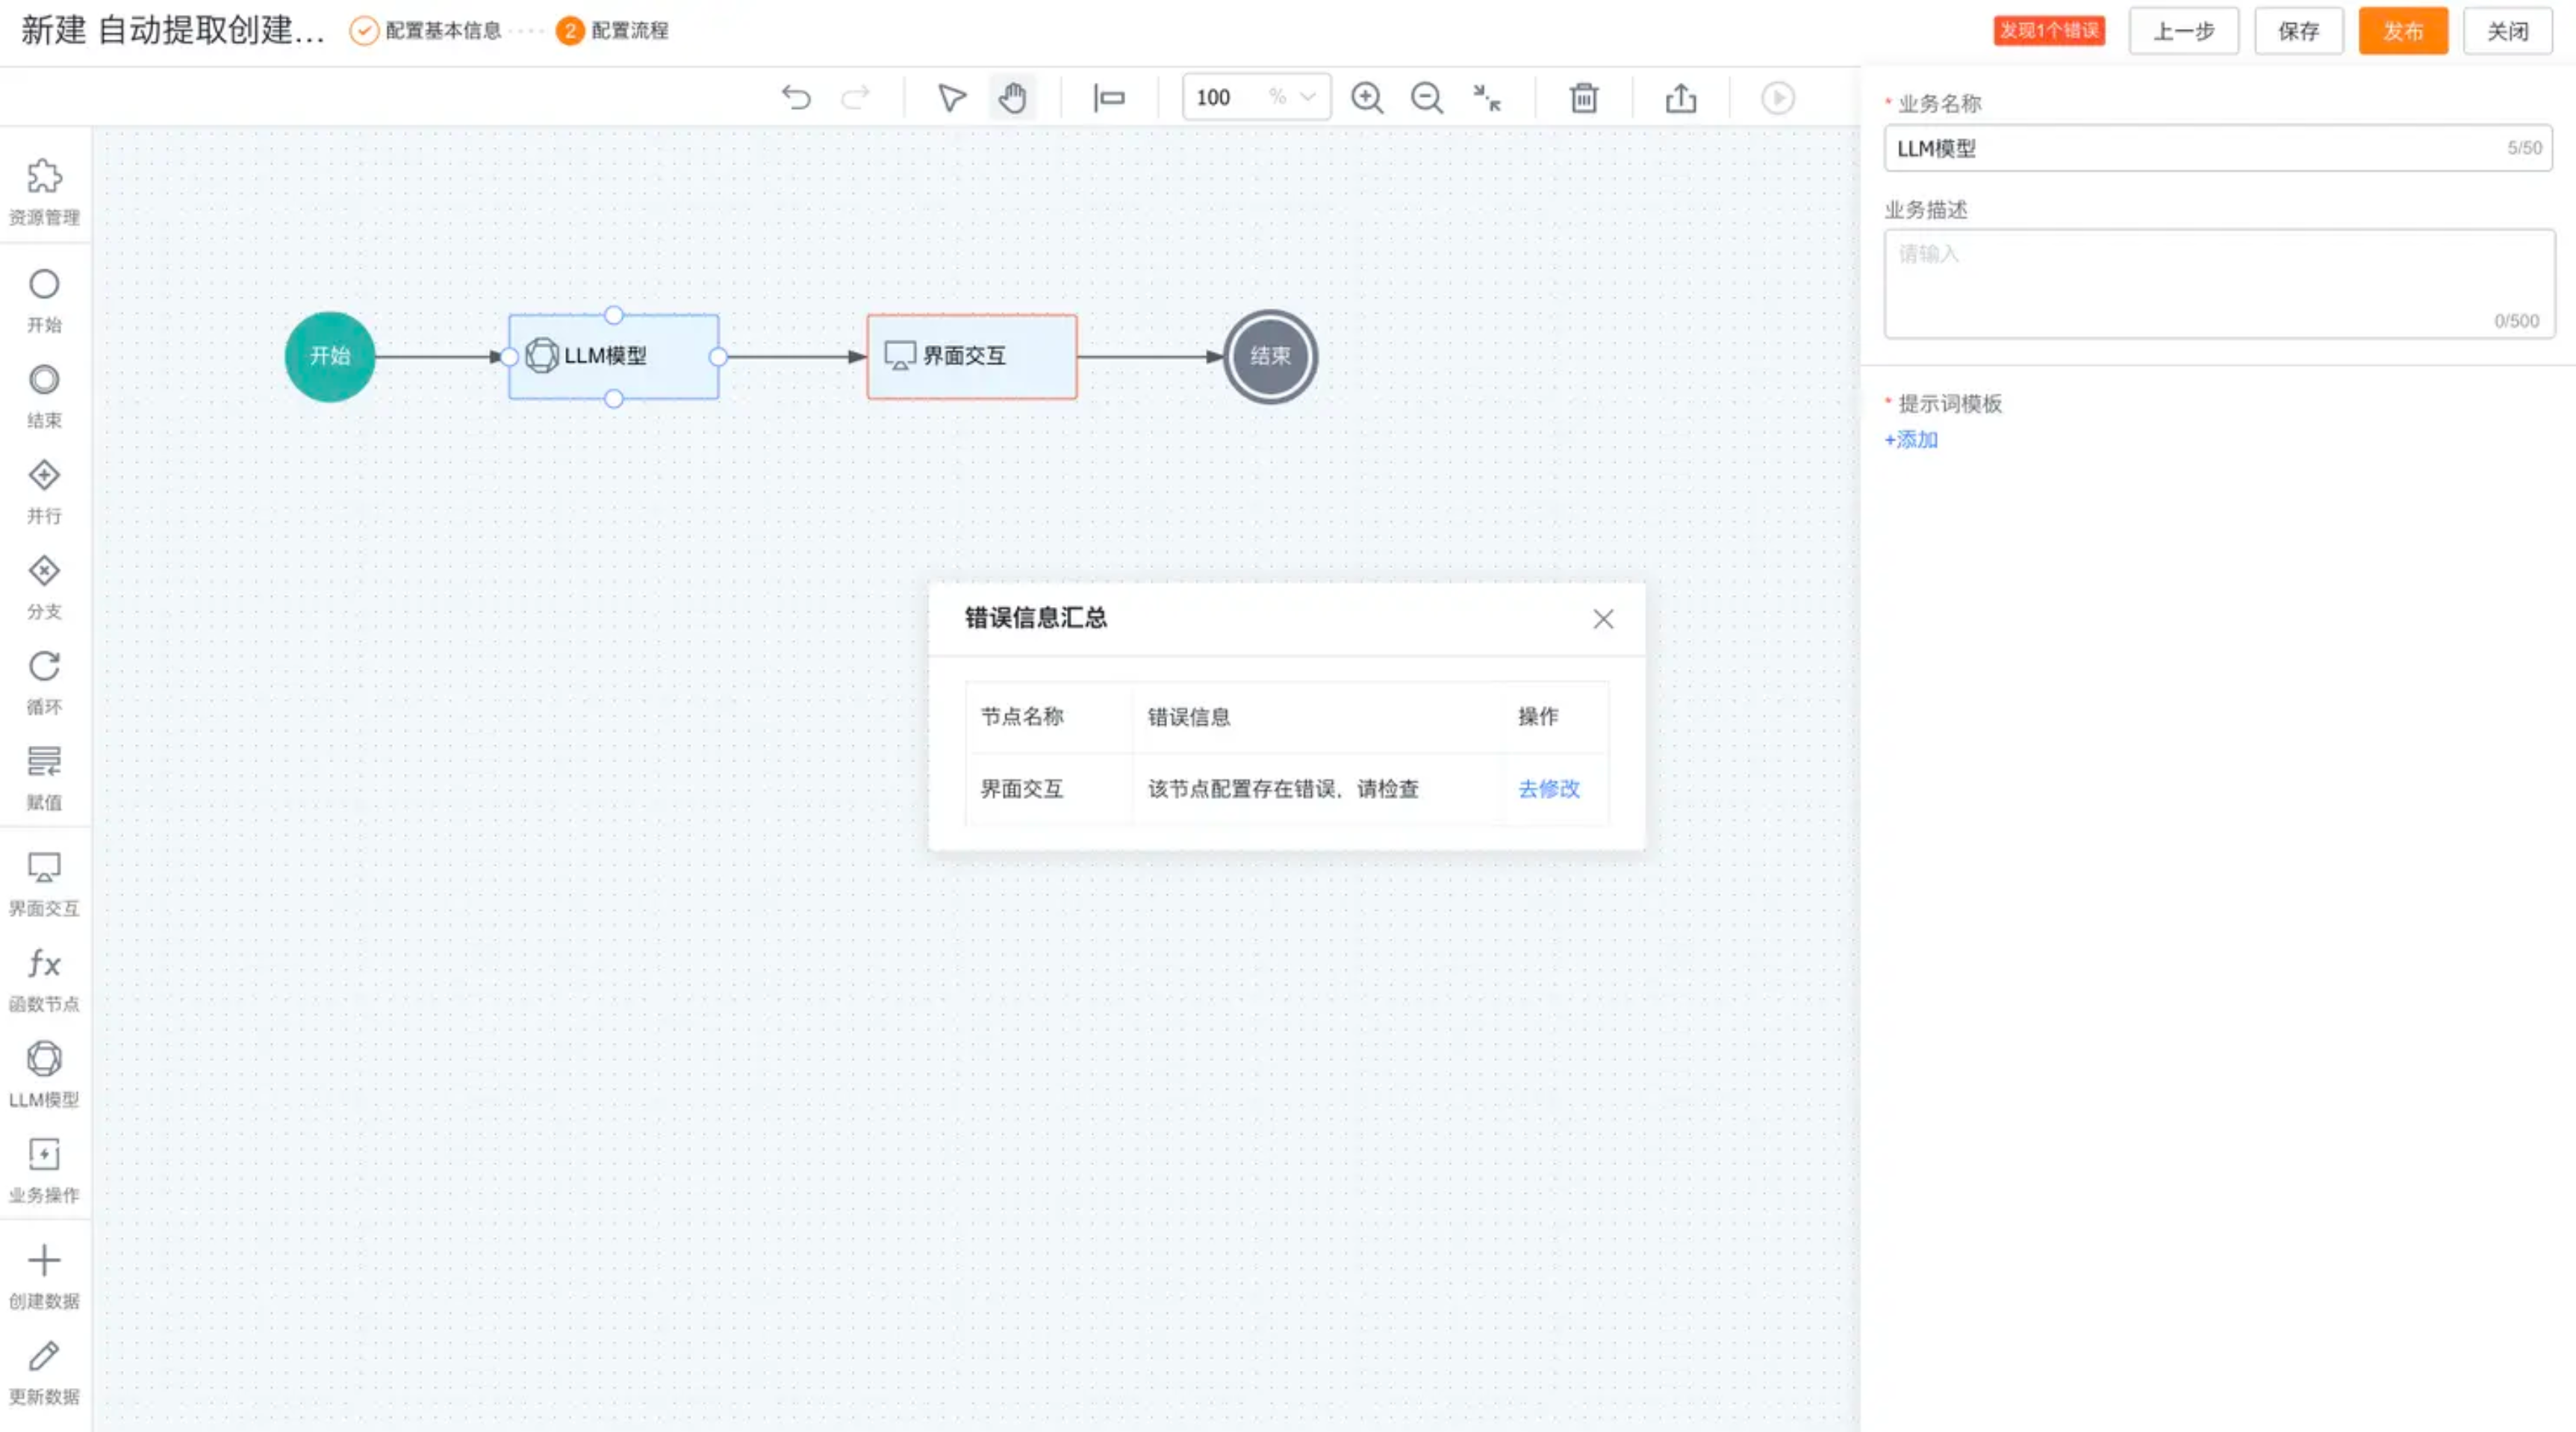Open the zoom percentage dropdown

pyautogui.click(x=1307, y=98)
